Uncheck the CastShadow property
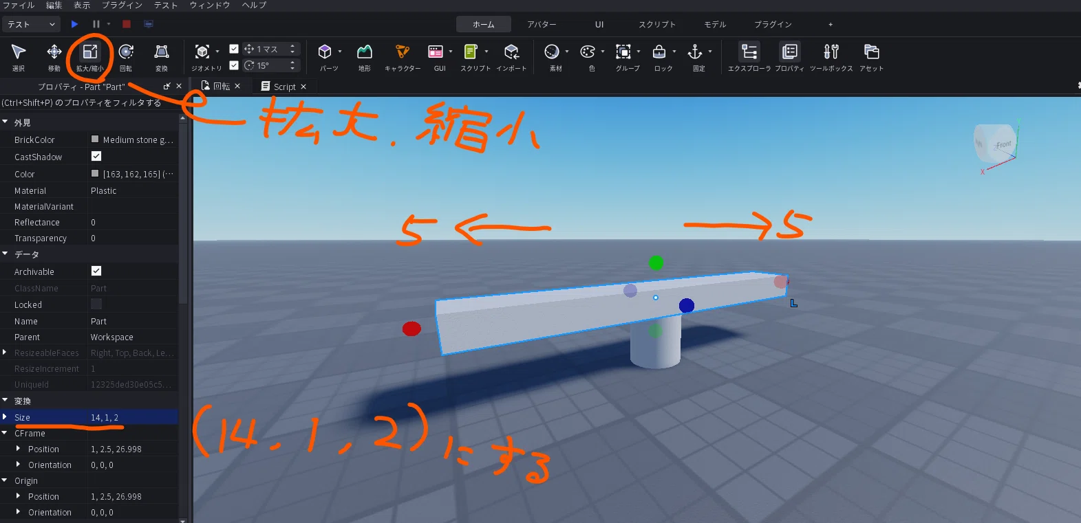The image size is (1081, 523). tap(96, 157)
